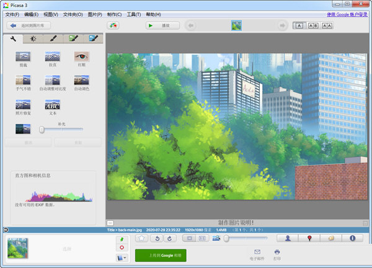This screenshot has height=268, width=372.
Task: Click 自动调整对比度 auto contrast icon
Action: [x=52, y=80]
